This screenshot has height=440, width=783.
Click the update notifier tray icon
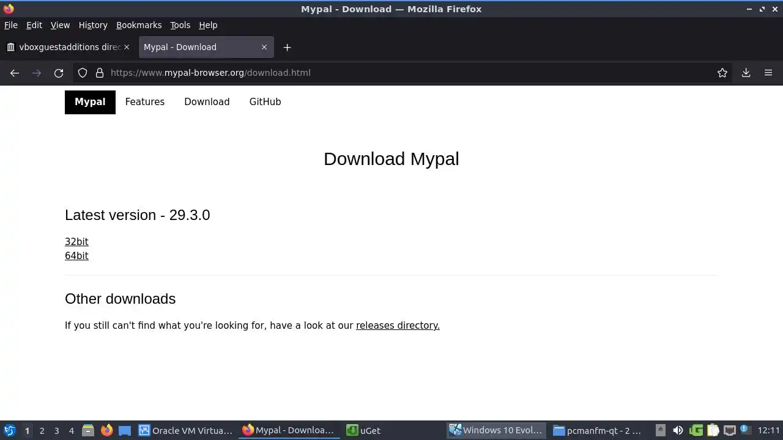(x=744, y=430)
